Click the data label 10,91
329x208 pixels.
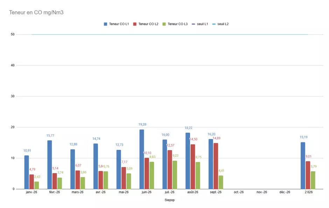27,151
